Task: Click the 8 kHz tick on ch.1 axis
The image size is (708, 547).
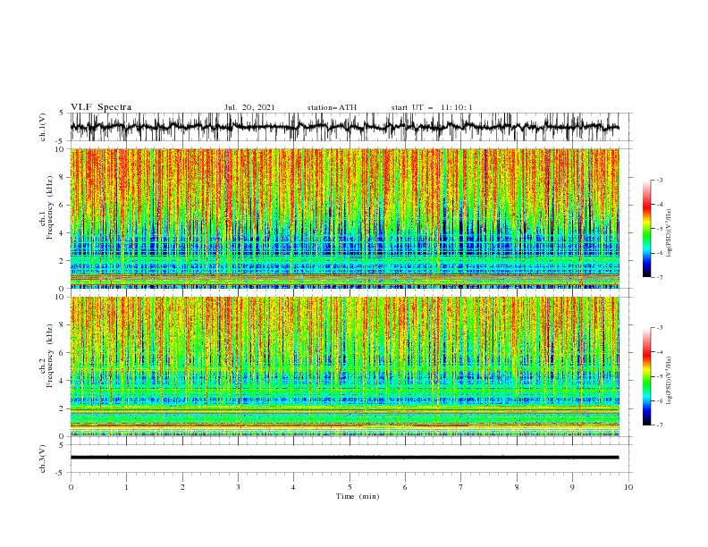Action: coord(63,177)
